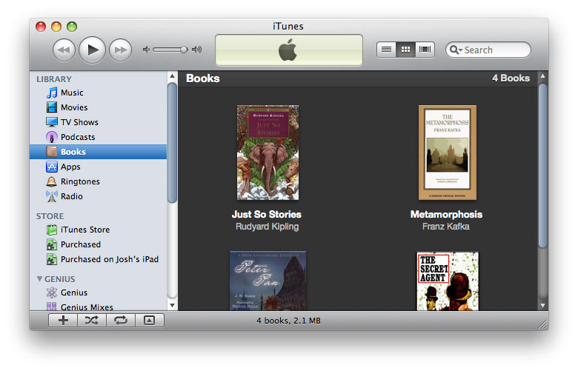Open the search magnifier dropdown

click(x=456, y=50)
